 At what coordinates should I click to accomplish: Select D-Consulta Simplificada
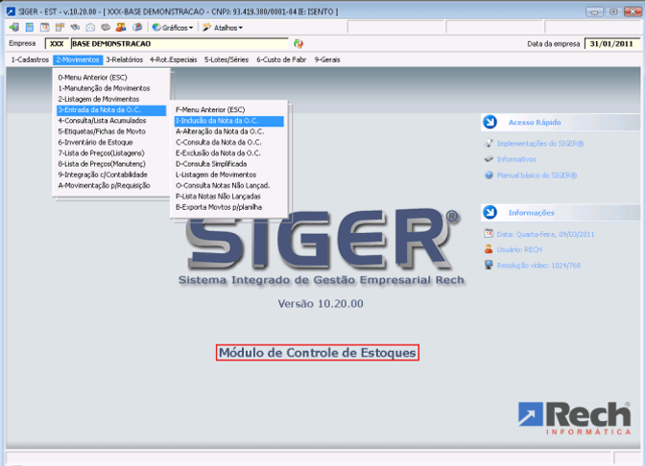pos(228,164)
